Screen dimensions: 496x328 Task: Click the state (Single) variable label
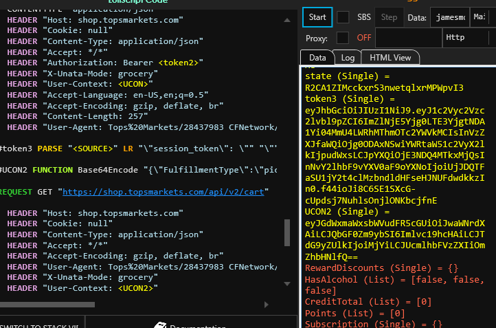click(347, 76)
